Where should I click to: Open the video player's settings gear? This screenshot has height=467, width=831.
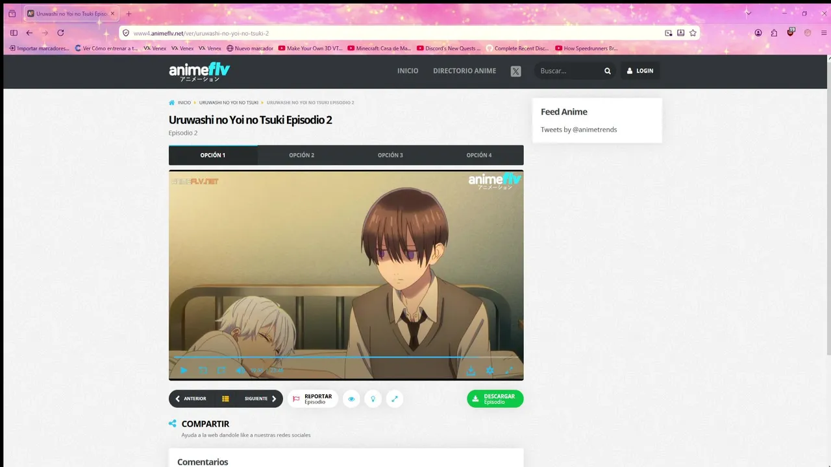tap(490, 370)
